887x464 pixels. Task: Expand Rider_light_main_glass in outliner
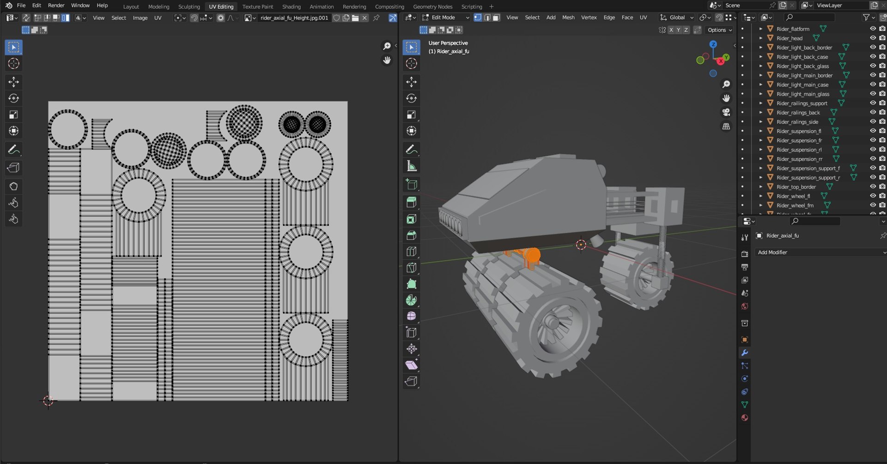coord(760,94)
